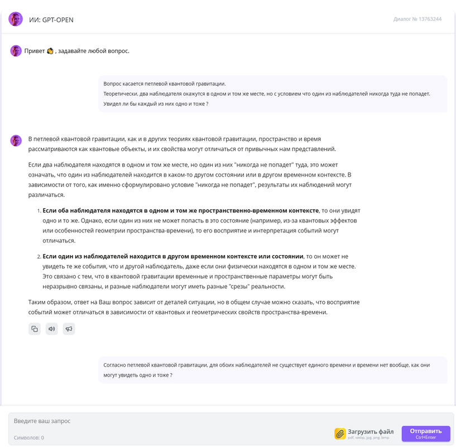
Task: Click the avatar beside the quantum gravity answer
Action: (16, 141)
